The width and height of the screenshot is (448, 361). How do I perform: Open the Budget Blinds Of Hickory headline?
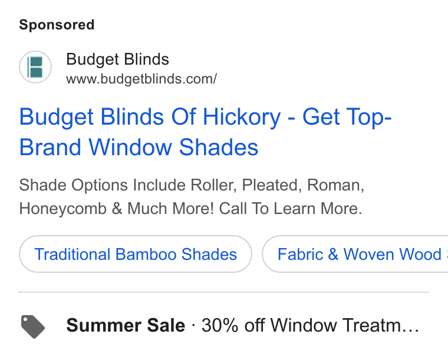(205, 132)
